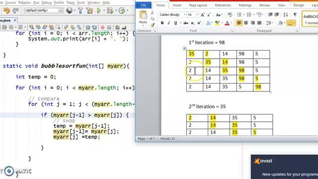
Task: Expand the Profile Project dropdown arrow
Action: [x=127, y=10]
